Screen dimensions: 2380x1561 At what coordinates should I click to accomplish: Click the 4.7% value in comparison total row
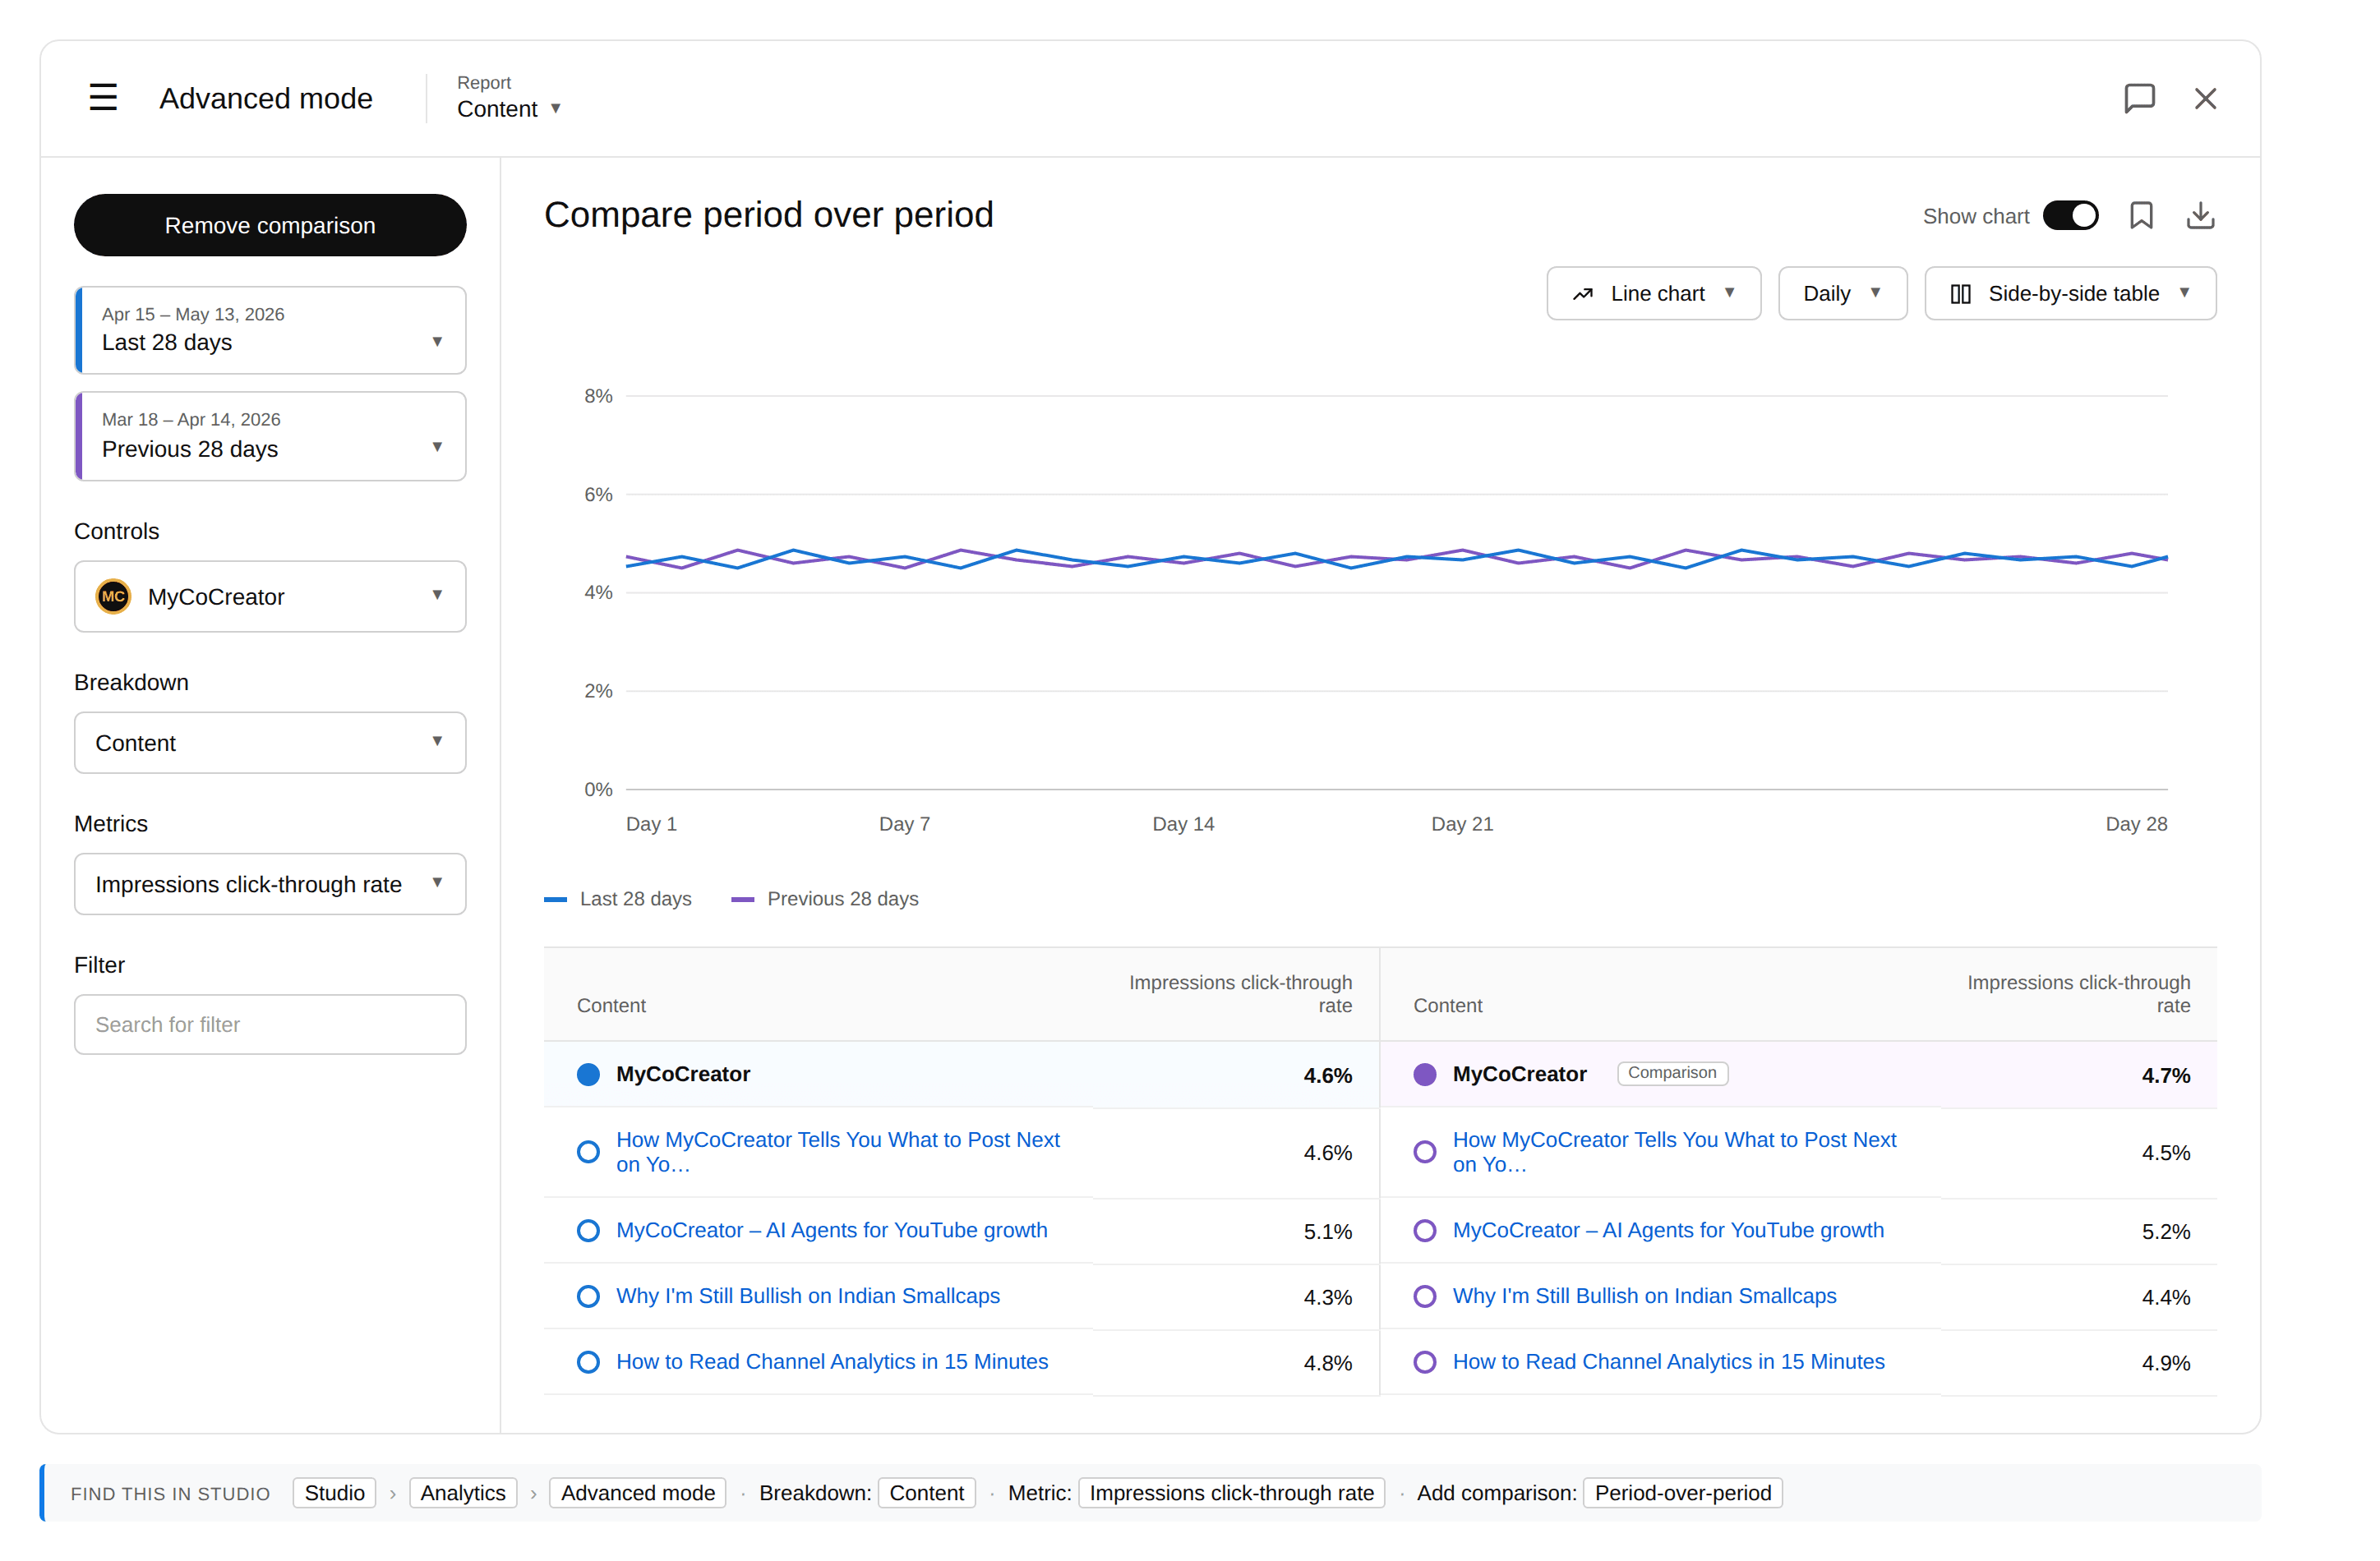(2165, 1075)
